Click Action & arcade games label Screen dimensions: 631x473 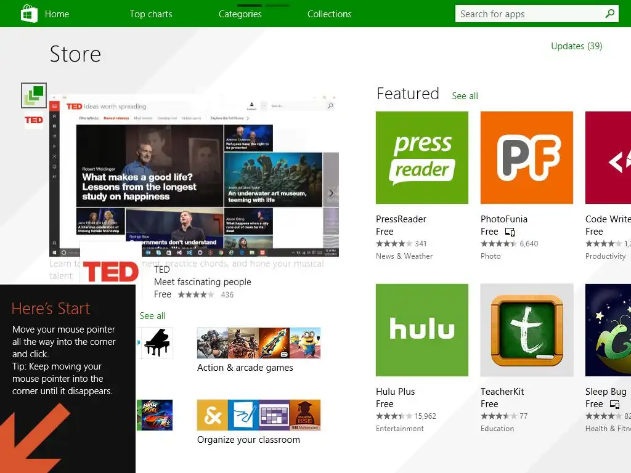[245, 368]
